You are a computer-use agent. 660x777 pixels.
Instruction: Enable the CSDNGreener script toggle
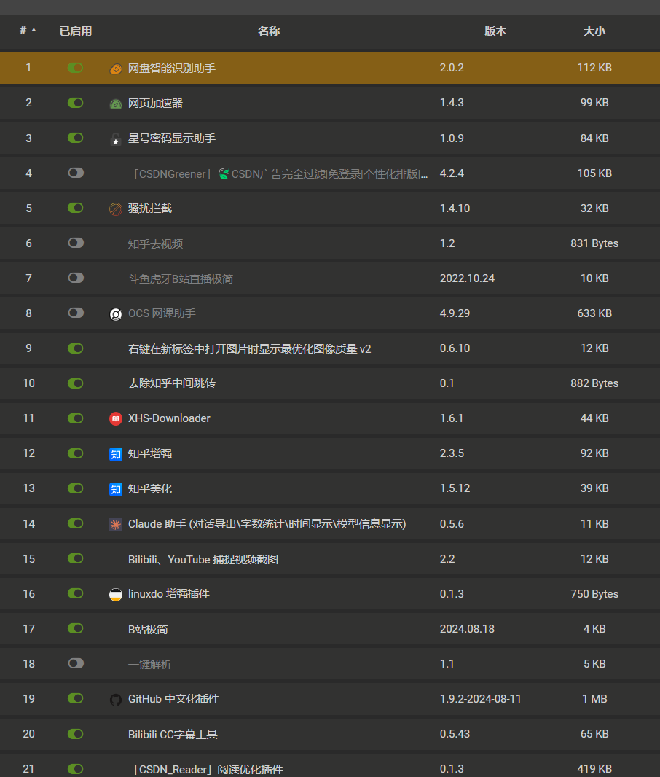tap(76, 173)
